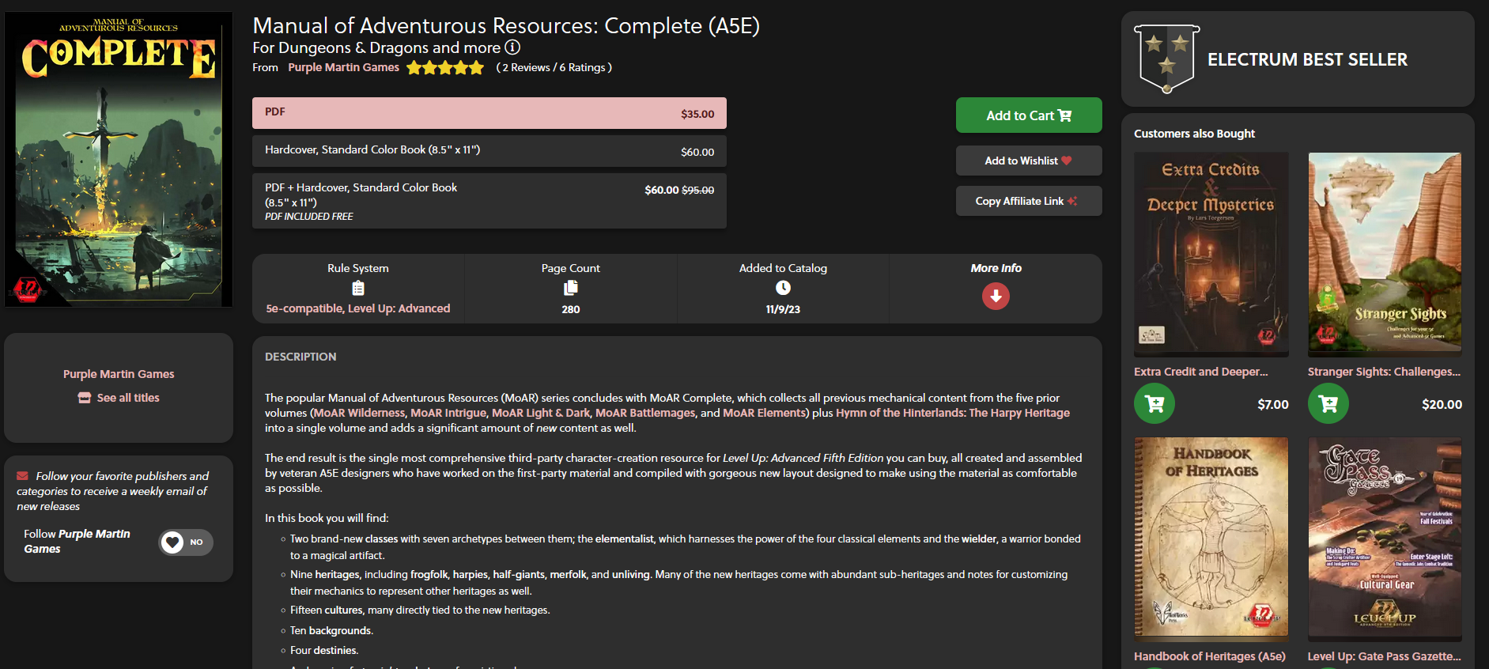Screen dimensions: 1489x669
Task: Click the info icon beside Dungeons & Dragons
Action: click(512, 47)
